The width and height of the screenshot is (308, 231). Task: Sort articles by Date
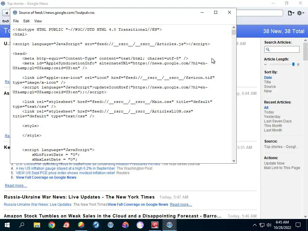268,78
